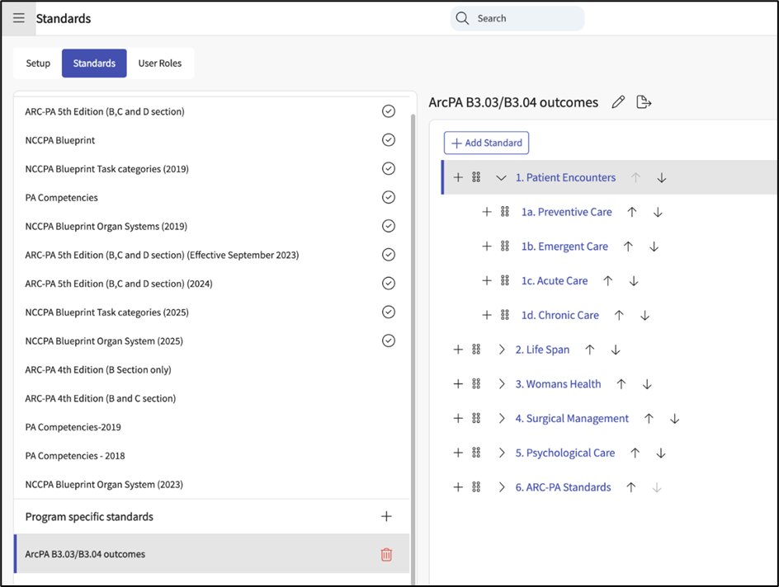
Task: Open the 1c. Acute Care standard link
Action: click(x=554, y=281)
